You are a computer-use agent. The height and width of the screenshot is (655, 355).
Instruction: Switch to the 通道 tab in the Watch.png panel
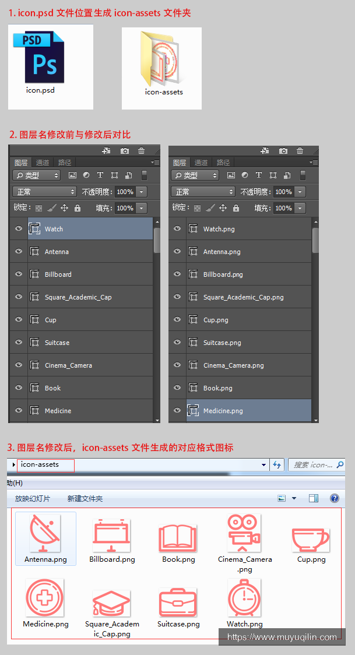pyautogui.click(x=201, y=163)
